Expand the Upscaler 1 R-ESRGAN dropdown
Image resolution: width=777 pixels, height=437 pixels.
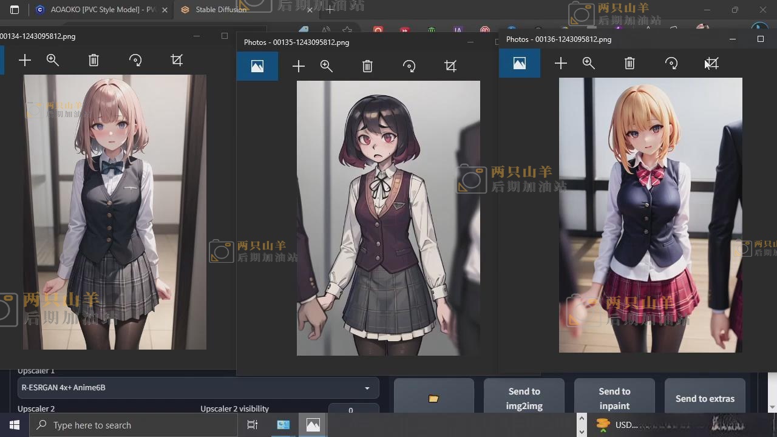tap(198, 388)
